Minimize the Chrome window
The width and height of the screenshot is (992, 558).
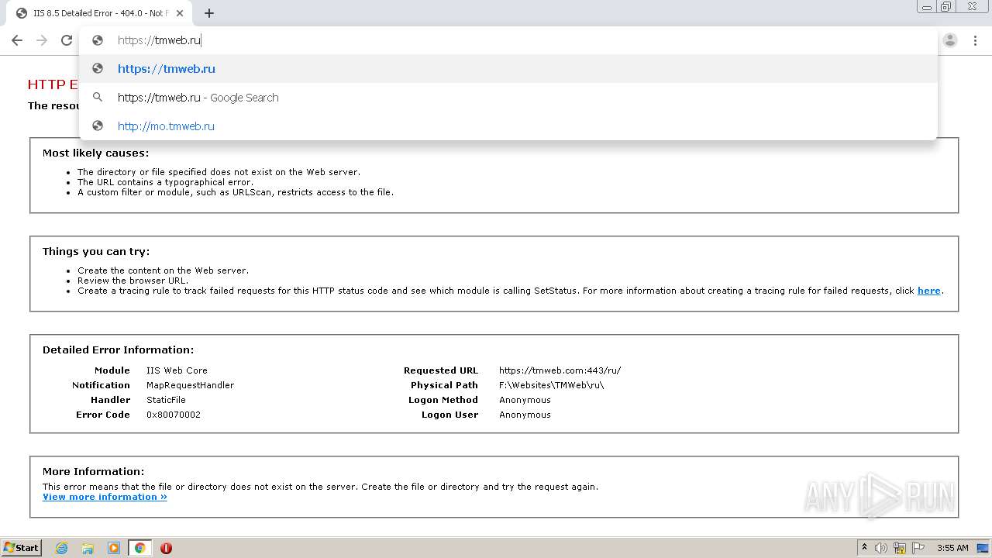(x=926, y=6)
